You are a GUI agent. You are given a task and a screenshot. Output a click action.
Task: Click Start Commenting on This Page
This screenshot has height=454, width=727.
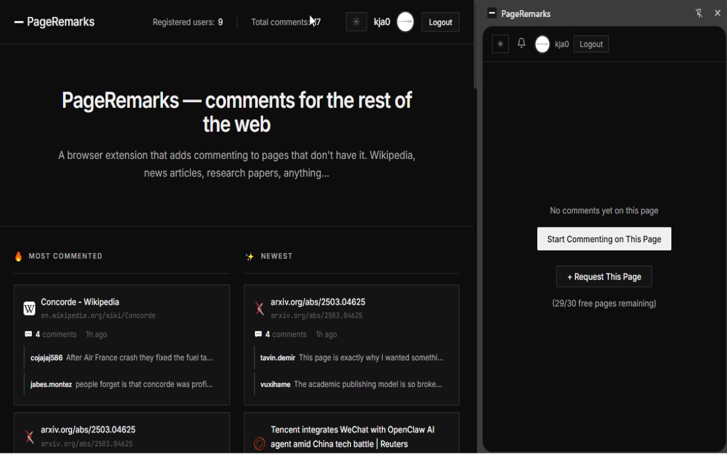tap(604, 239)
